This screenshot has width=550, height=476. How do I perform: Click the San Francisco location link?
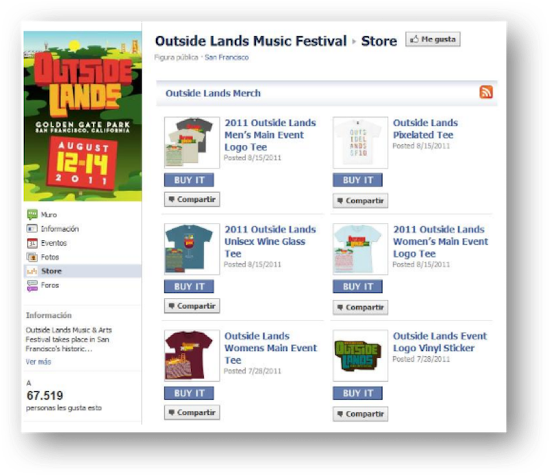[x=227, y=57]
